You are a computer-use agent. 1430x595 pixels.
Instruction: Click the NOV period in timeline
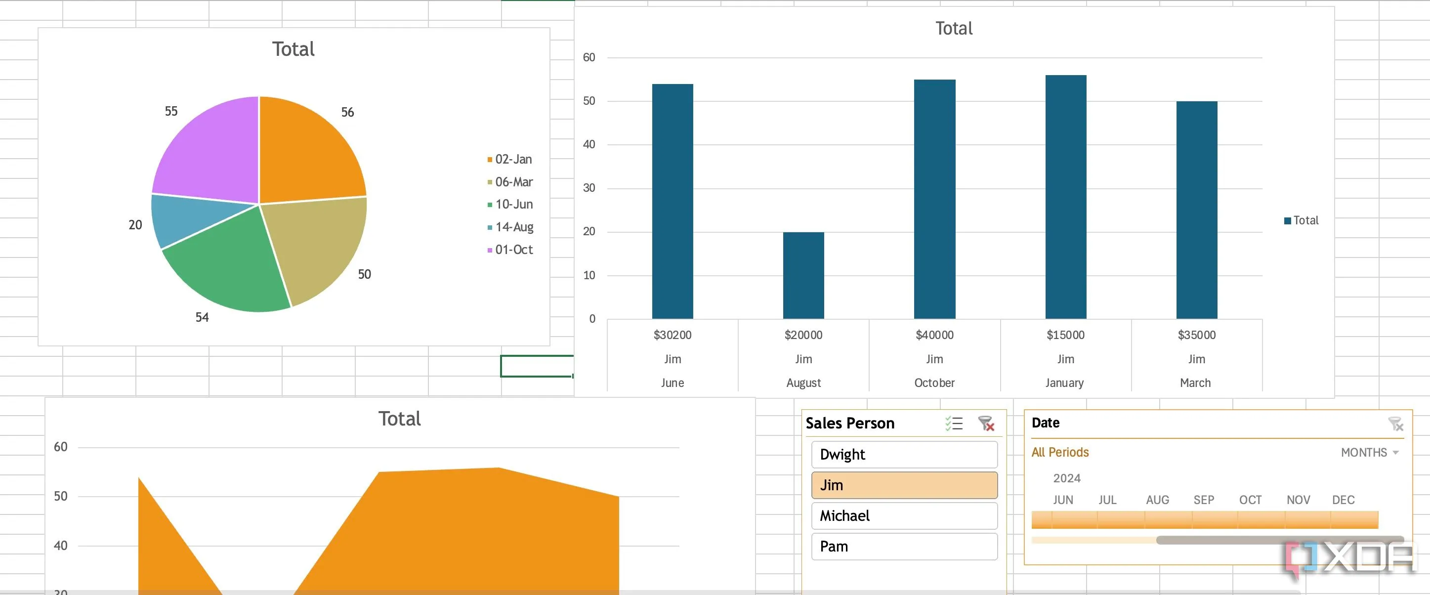pyautogui.click(x=1308, y=520)
